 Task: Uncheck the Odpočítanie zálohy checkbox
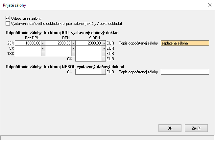[x=8, y=19]
